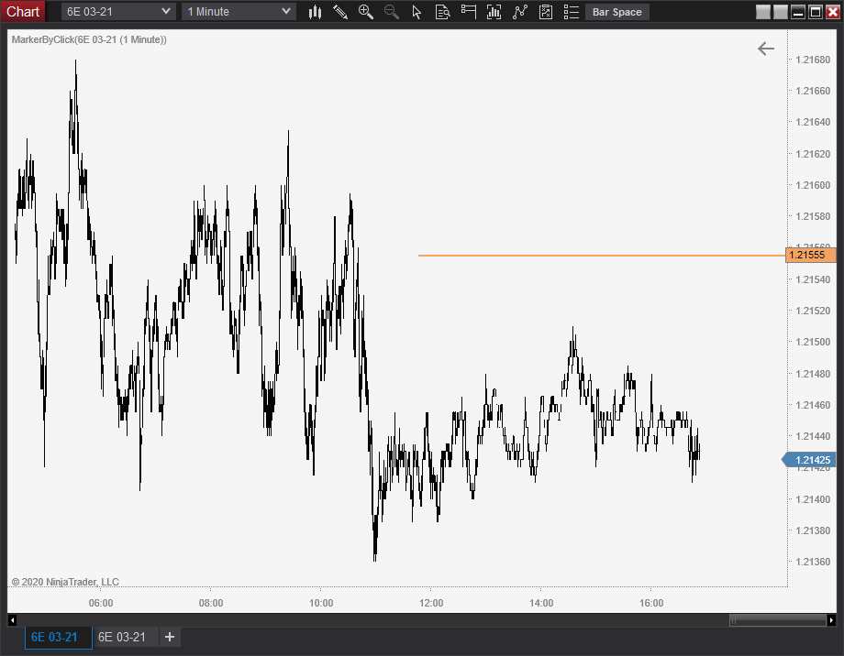
Task: Open the data series icon
Action: [x=494, y=12]
